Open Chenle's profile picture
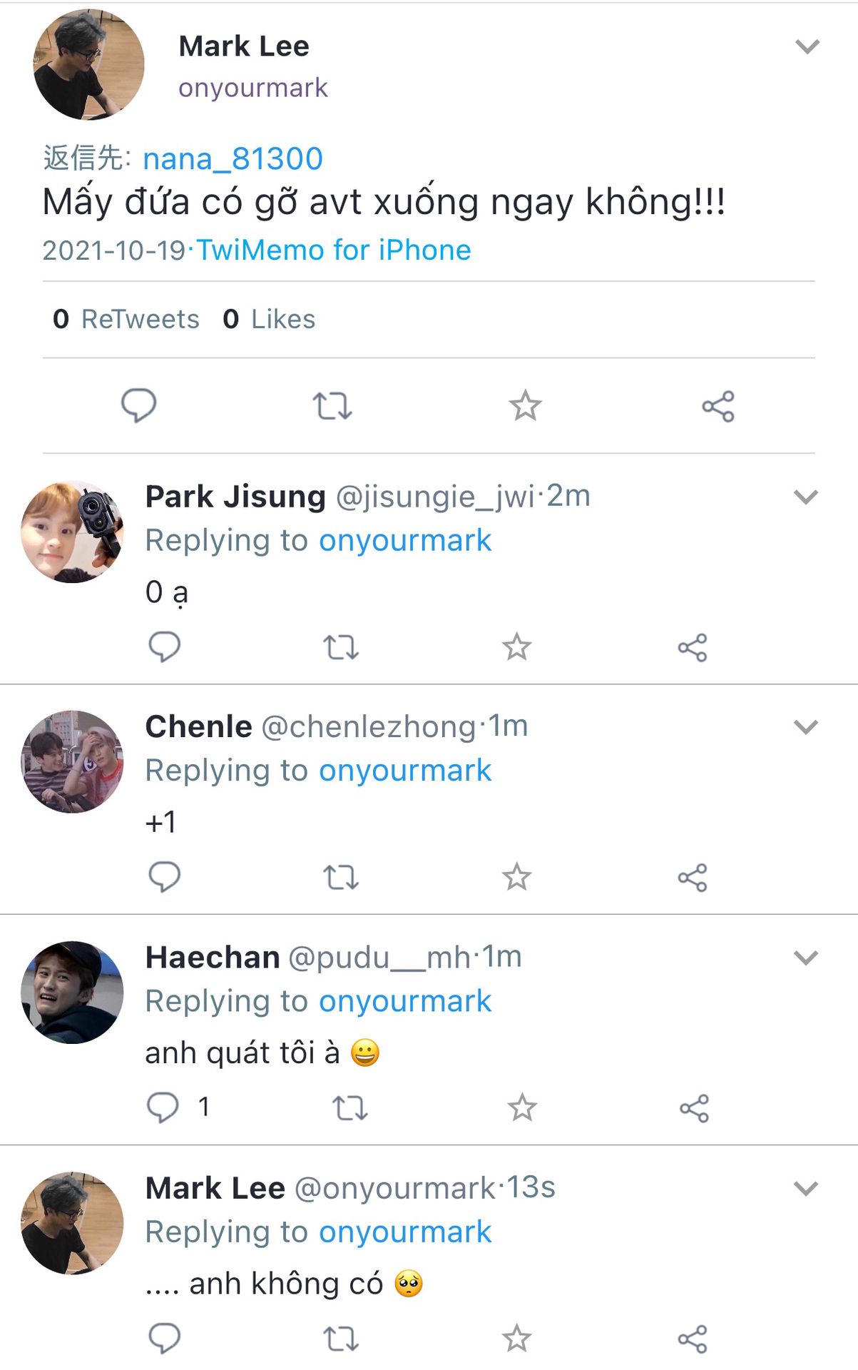The image size is (858, 1370). 72,761
